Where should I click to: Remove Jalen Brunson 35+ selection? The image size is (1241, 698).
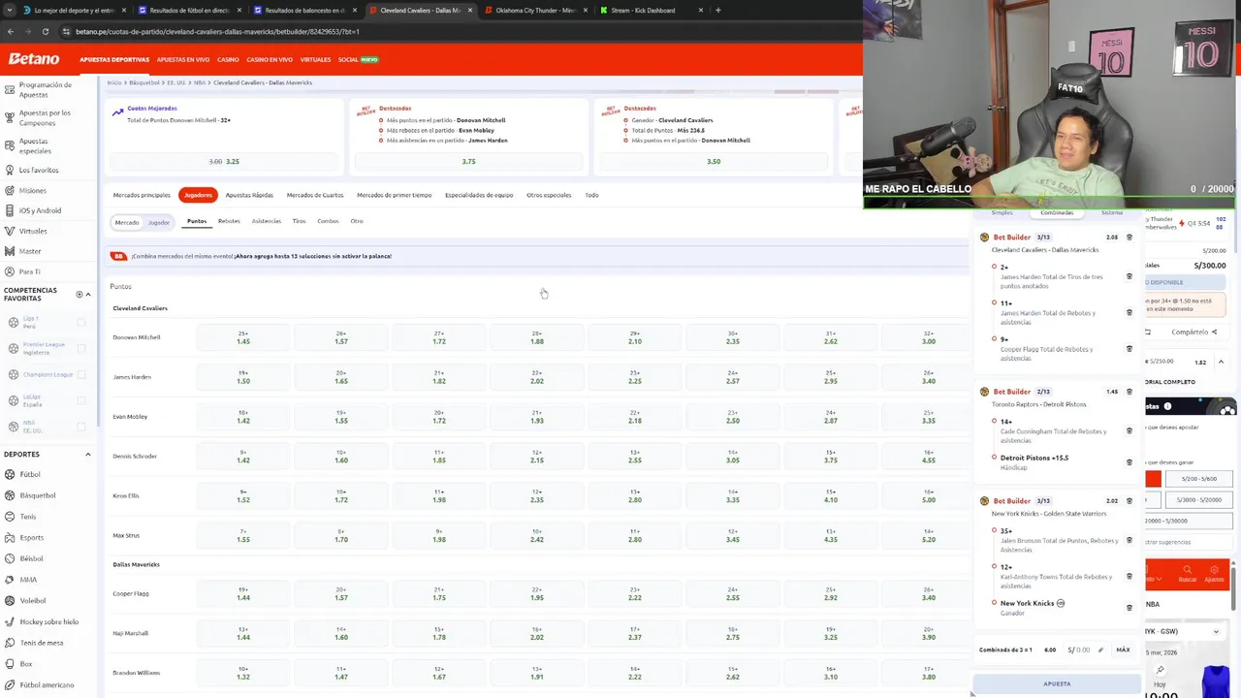(1129, 540)
